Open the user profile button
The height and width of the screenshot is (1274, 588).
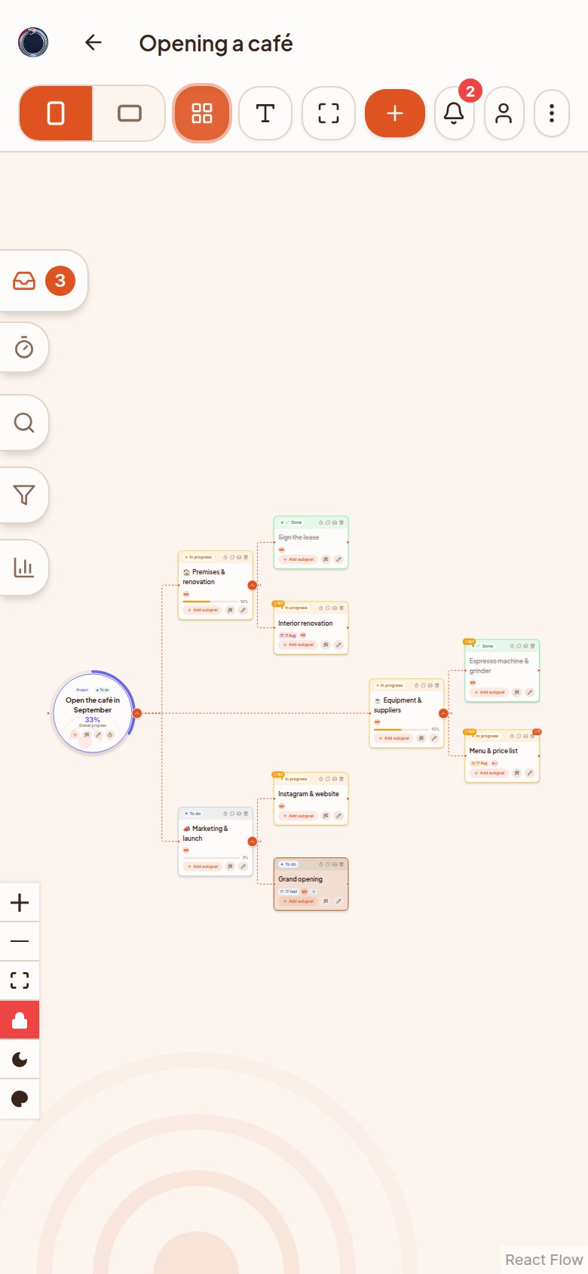(504, 113)
